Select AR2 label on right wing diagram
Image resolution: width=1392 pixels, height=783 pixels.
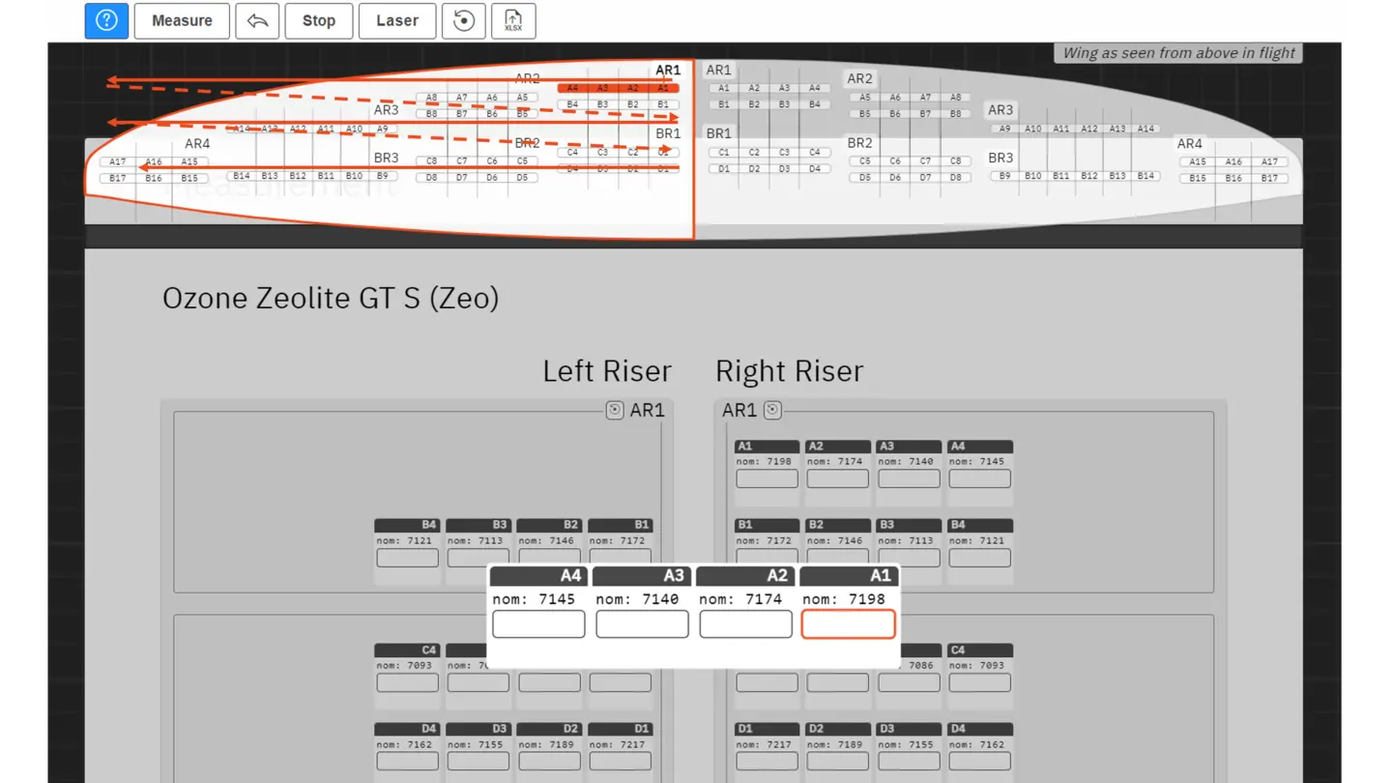(859, 78)
